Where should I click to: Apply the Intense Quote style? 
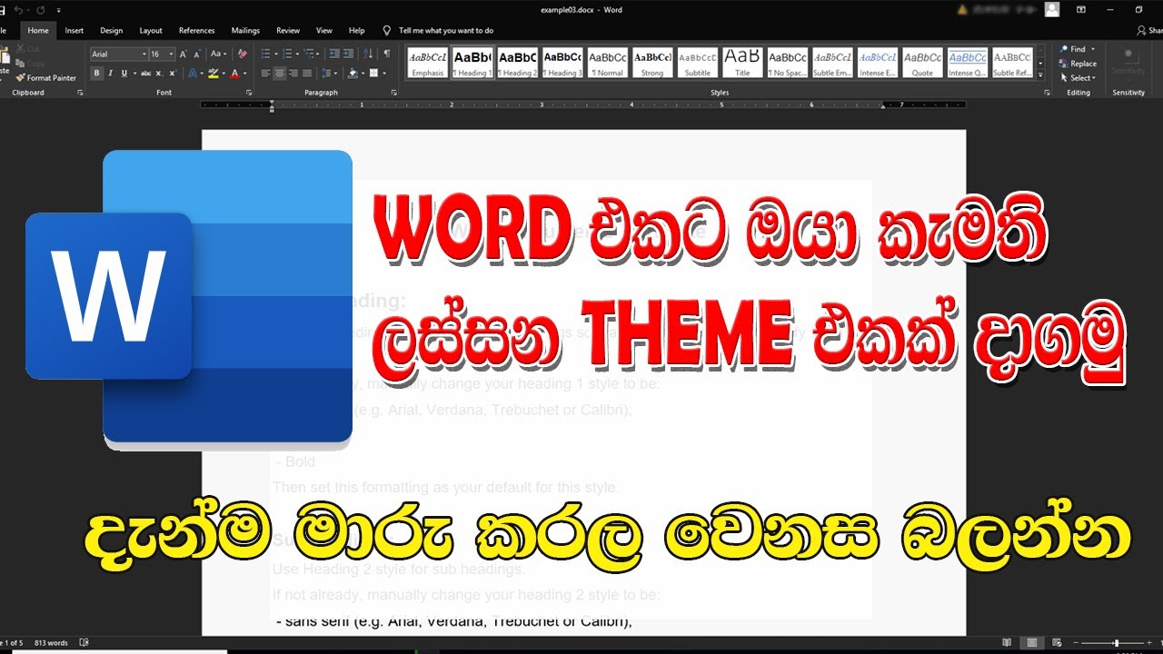968,63
